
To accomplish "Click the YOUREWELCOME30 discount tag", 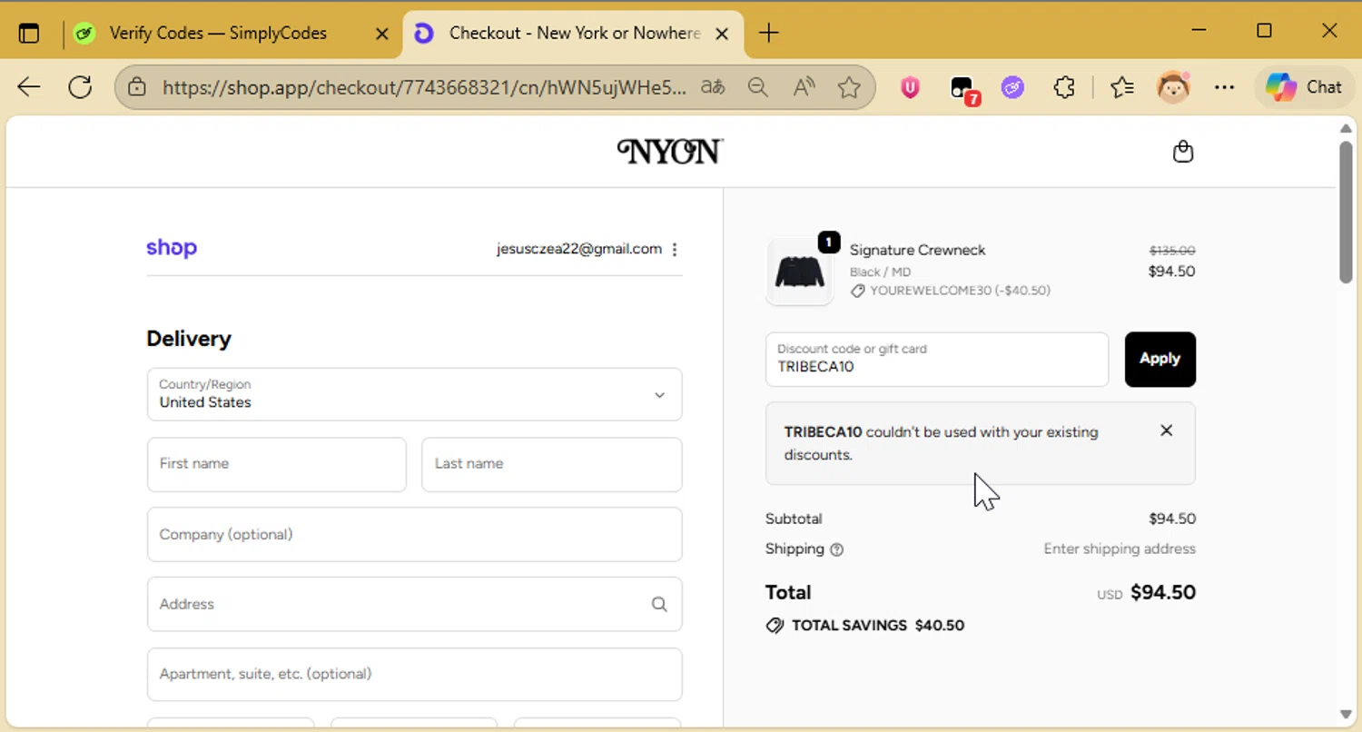I will point(950,291).
